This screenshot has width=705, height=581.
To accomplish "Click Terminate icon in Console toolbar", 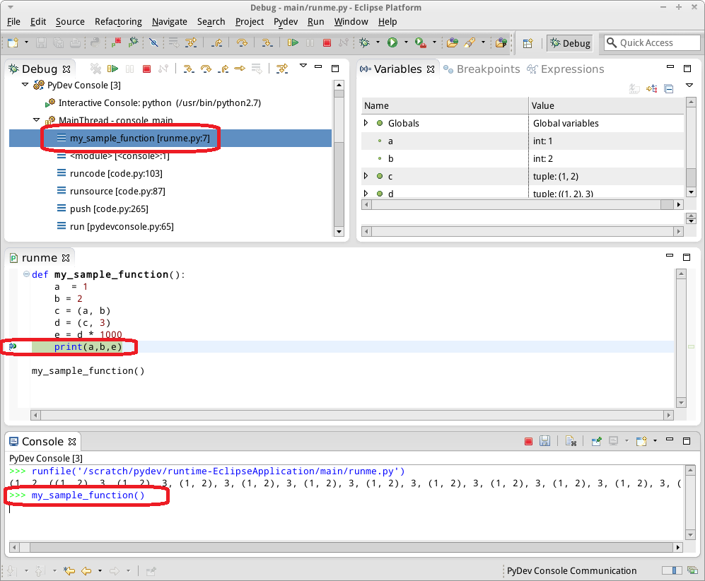I will tap(528, 441).
